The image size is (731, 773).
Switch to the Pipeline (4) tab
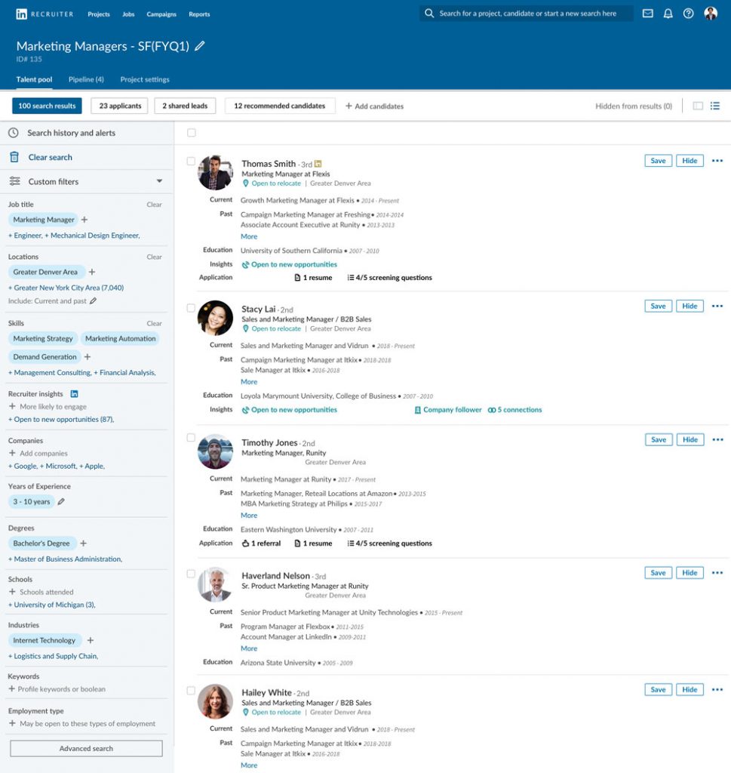tap(86, 79)
